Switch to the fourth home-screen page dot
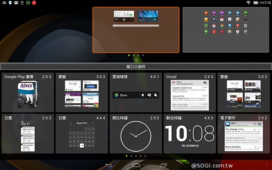 tap(143, 55)
